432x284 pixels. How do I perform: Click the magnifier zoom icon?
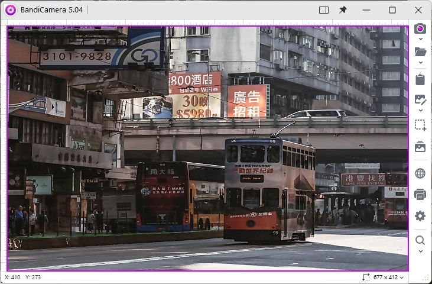(420, 240)
